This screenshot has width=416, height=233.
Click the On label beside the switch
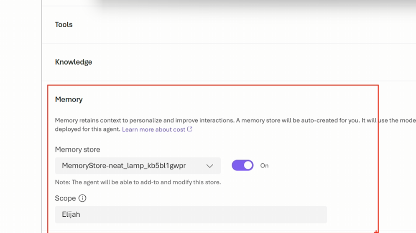tap(264, 166)
